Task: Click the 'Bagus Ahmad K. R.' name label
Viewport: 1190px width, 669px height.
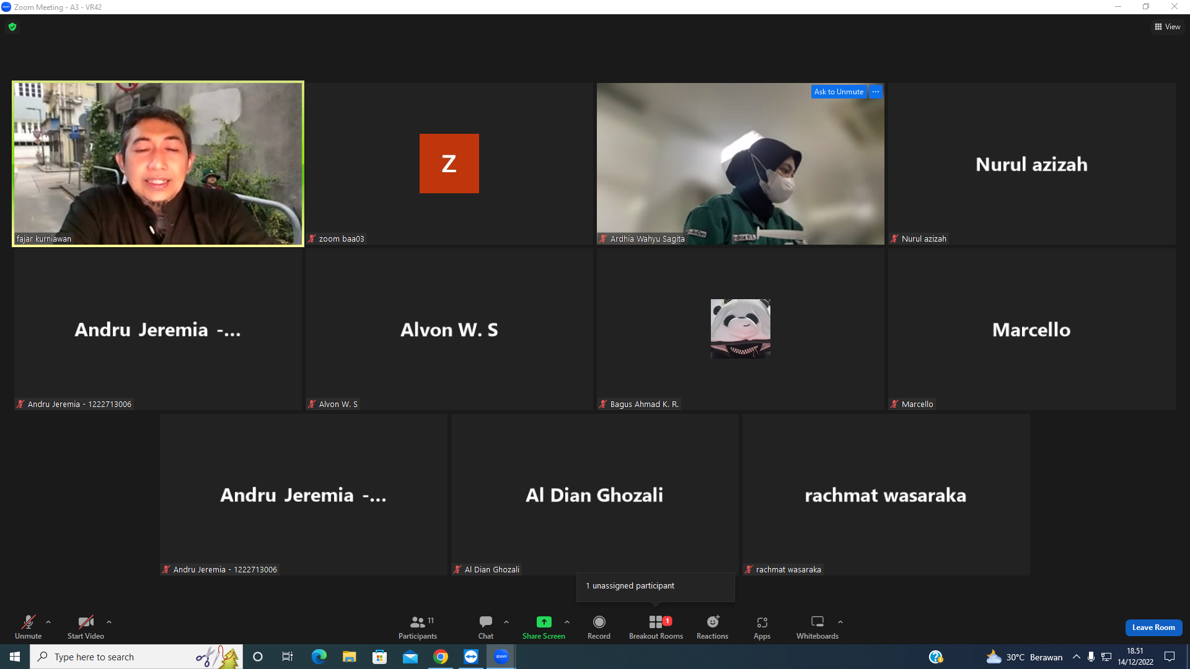Action: [645, 404]
